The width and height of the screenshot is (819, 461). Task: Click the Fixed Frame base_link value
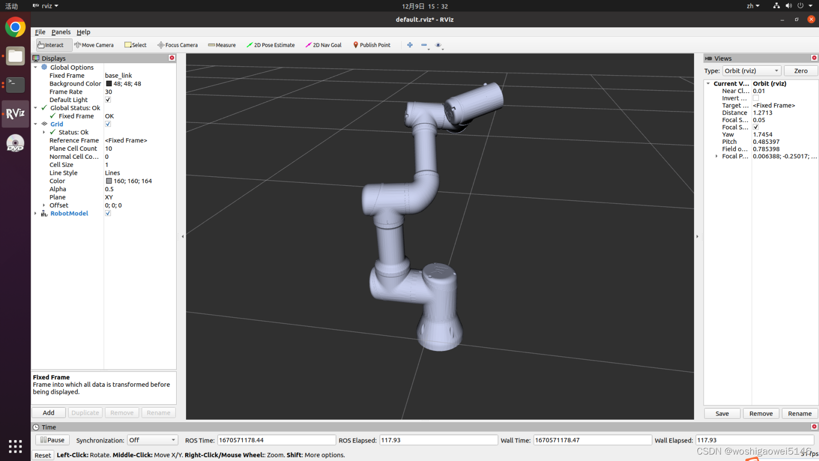[x=118, y=76]
